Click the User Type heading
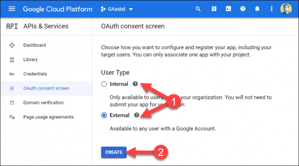The height and width of the screenshot is (166, 299). pyautogui.click(x=115, y=73)
